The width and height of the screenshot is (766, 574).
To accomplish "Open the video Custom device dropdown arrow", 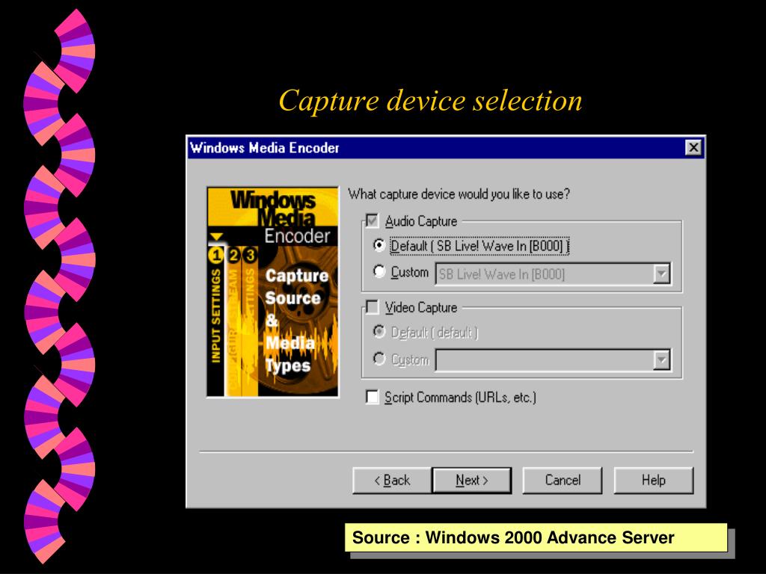I will click(x=661, y=360).
